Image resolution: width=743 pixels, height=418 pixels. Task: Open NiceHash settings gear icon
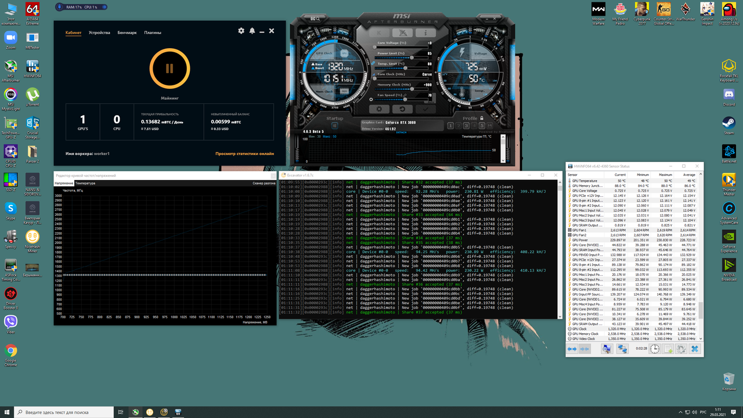(x=241, y=31)
